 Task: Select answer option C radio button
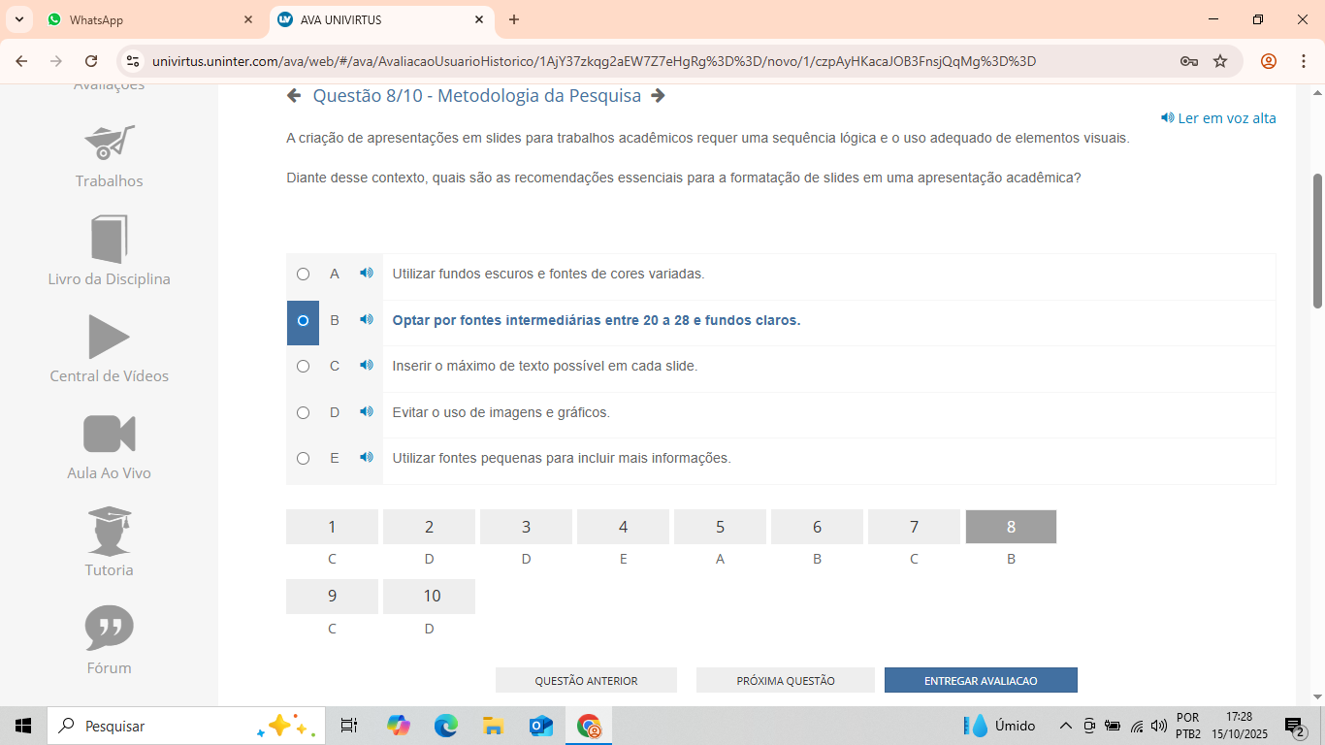coord(303,366)
